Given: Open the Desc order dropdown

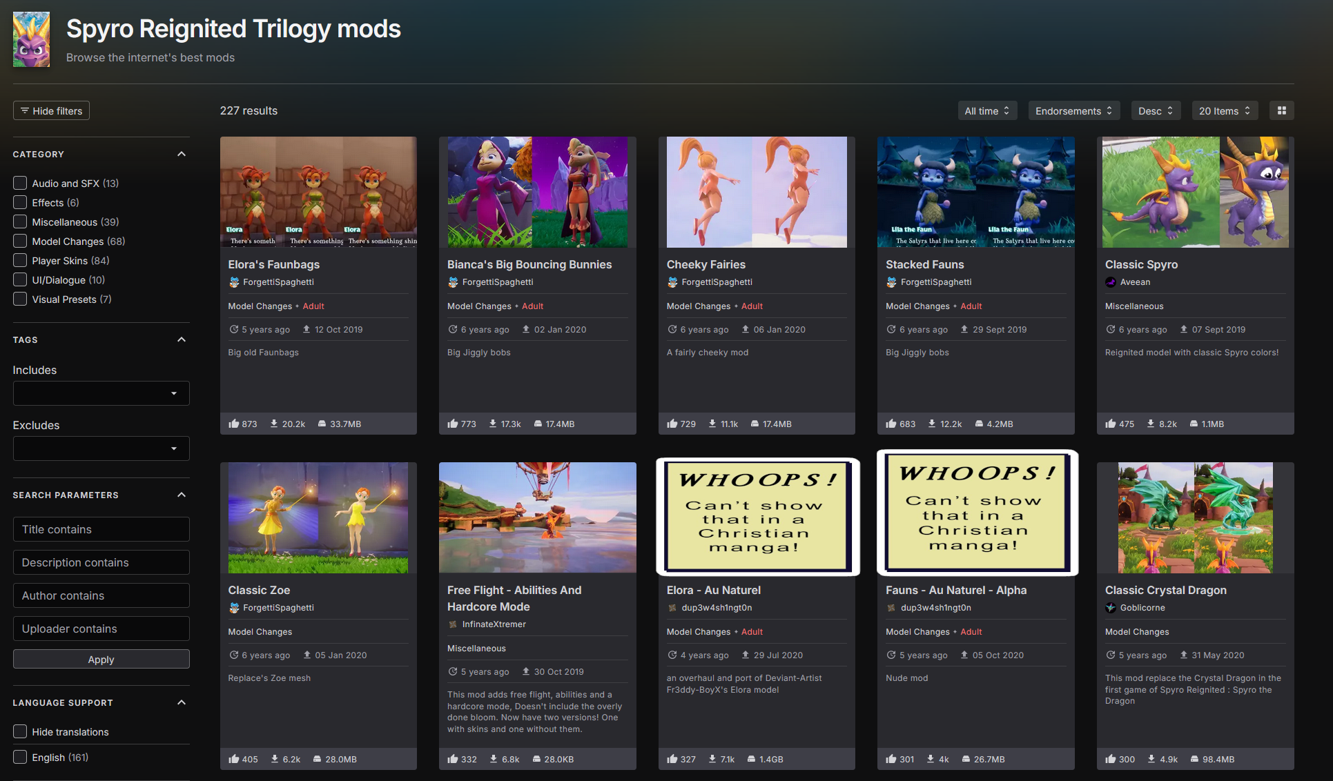Looking at the screenshot, I should point(1156,110).
